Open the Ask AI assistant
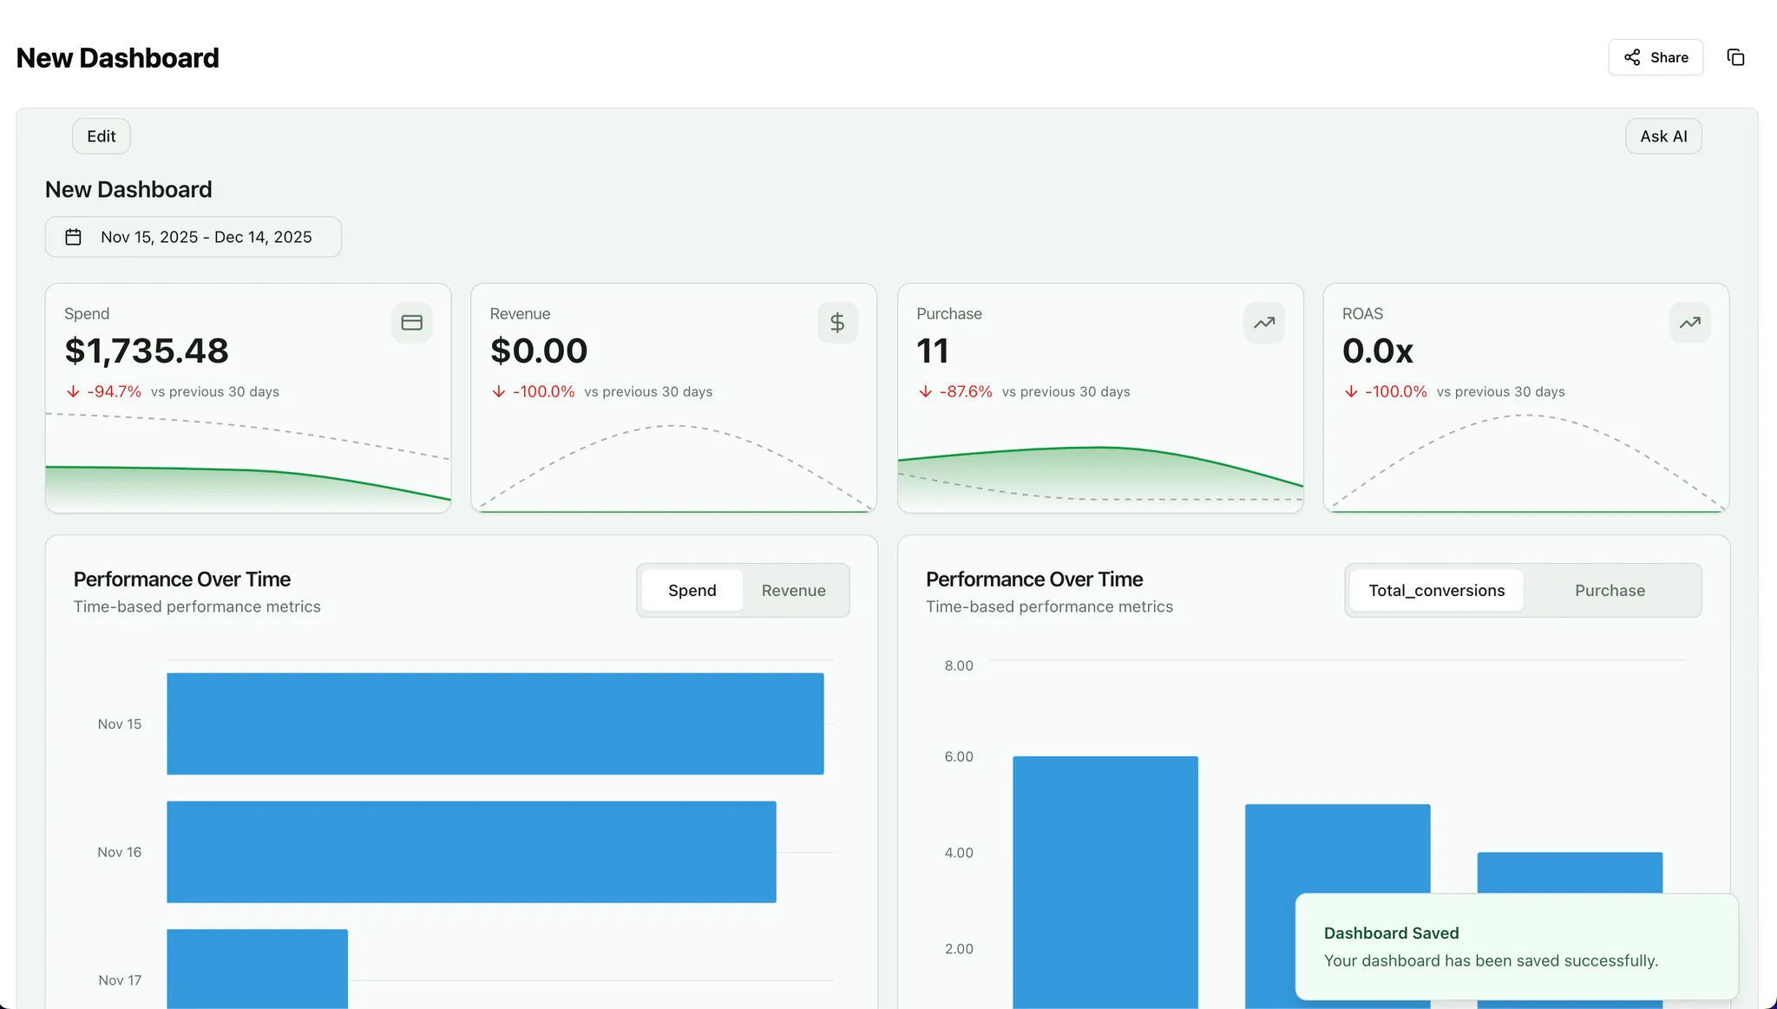 pyautogui.click(x=1662, y=136)
